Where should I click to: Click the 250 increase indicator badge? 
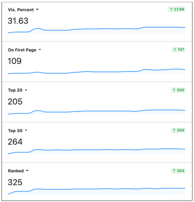pos(178,130)
